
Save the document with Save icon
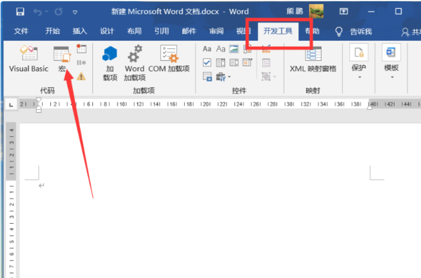(20, 12)
